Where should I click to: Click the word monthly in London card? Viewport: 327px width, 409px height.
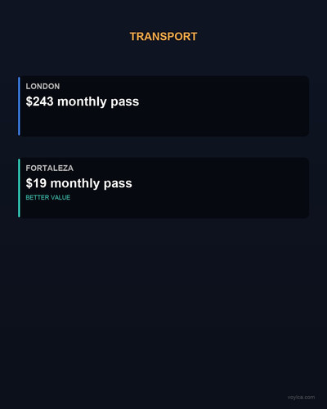tap(82, 101)
